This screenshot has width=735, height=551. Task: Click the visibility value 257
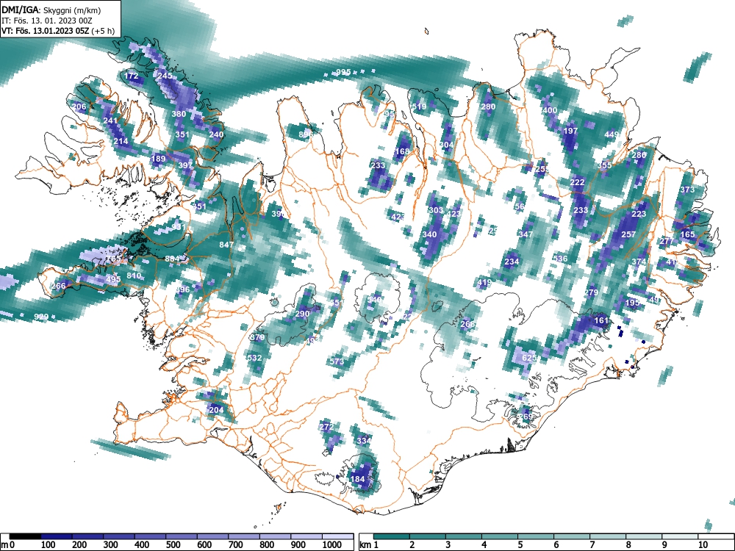tap(628, 234)
